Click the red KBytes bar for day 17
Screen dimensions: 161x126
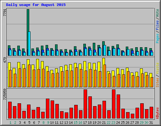[85, 104]
